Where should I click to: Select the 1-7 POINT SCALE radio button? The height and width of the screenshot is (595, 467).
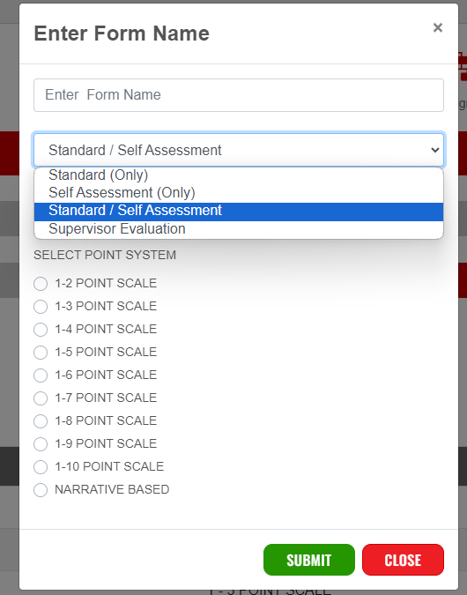[x=41, y=398]
